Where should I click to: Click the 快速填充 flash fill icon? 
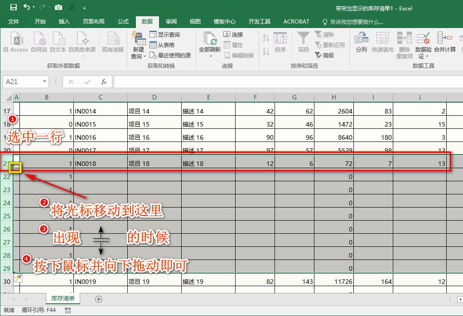click(x=383, y=42)
